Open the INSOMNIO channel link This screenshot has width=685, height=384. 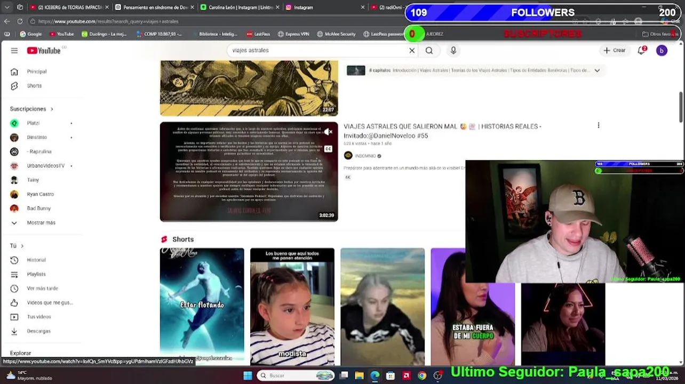365,156
